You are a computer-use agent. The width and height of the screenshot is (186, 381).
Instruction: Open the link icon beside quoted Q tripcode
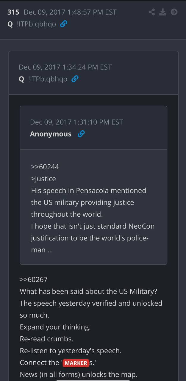pos(75,79)
